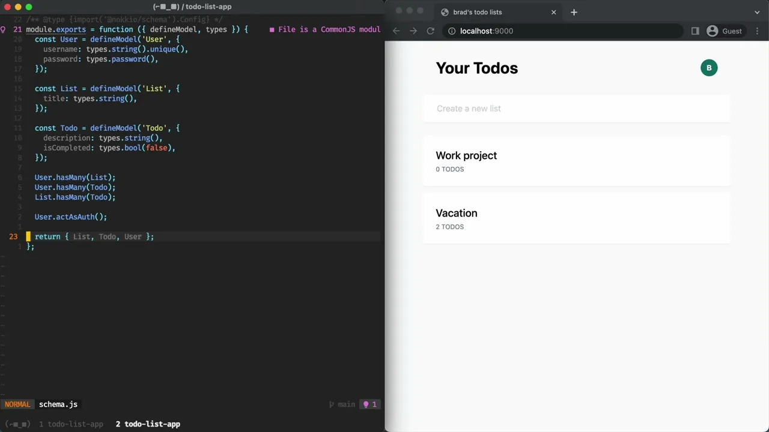Switch to first todo-list-app tmux window
Screen dimensions: 769x432
pos(71,424)
